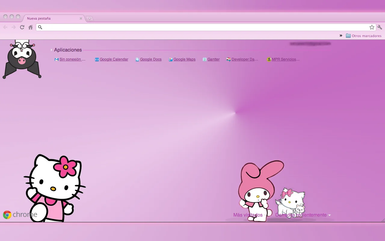This screenshot has height=241, width=385.
Task: Open the wrench settings menu
Action: 380,27
